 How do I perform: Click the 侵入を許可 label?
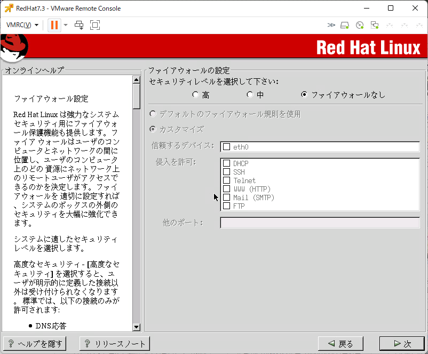pyautogui.click(x=176, y=162)
